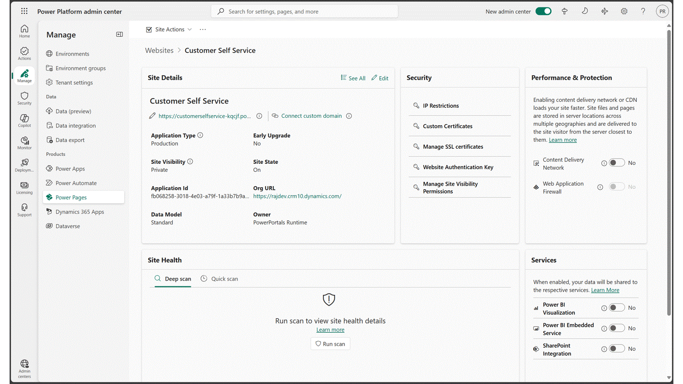The height and width of the screenshot is (384, 683).
Task: Expand the Site Actions dropdown
Action: pyautogui.click(x=169, y=29)
